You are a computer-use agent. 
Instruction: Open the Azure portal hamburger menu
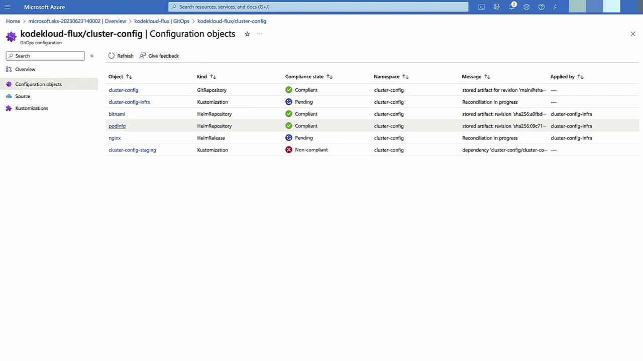[x=8, y=7]
